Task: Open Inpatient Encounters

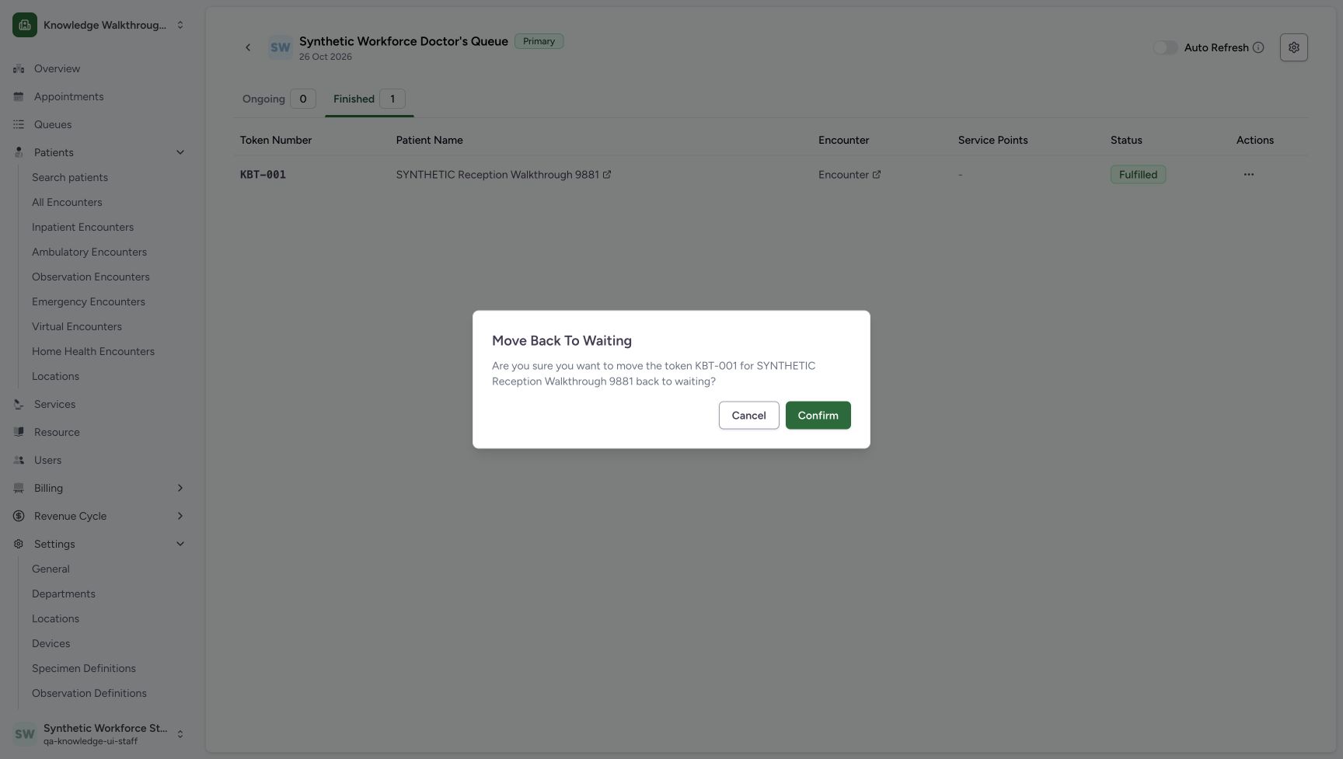Action: (x=82, y=227)
